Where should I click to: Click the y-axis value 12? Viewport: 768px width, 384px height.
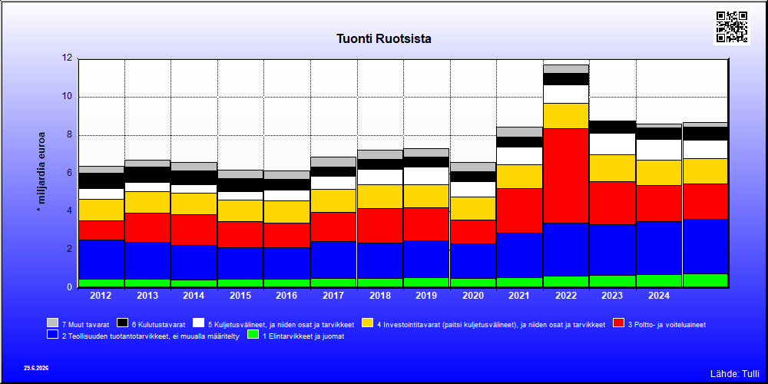[67, 58]
